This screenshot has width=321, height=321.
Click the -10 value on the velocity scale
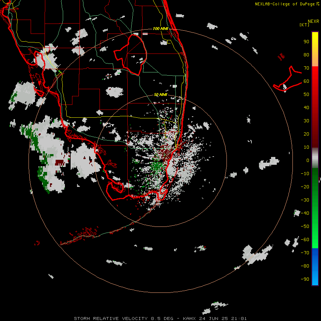pos(305,174)
